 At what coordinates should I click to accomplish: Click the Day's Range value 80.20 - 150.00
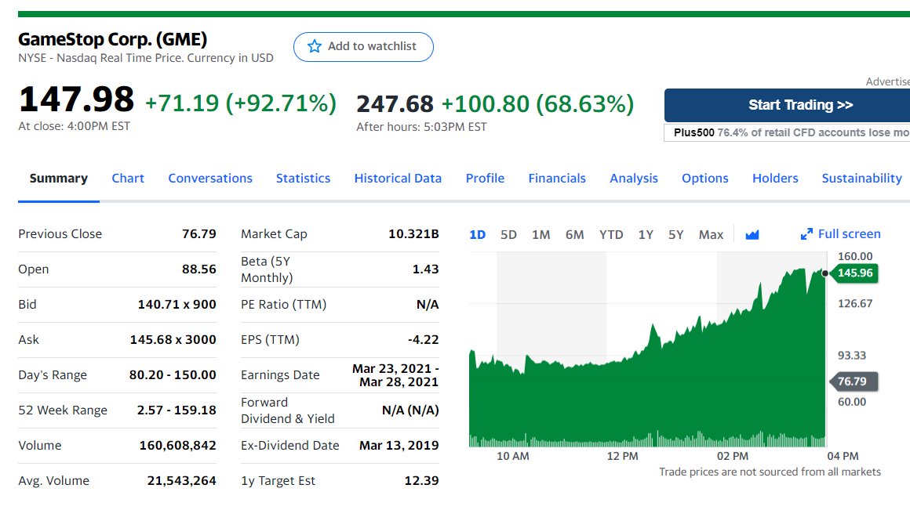pos(173,375)
